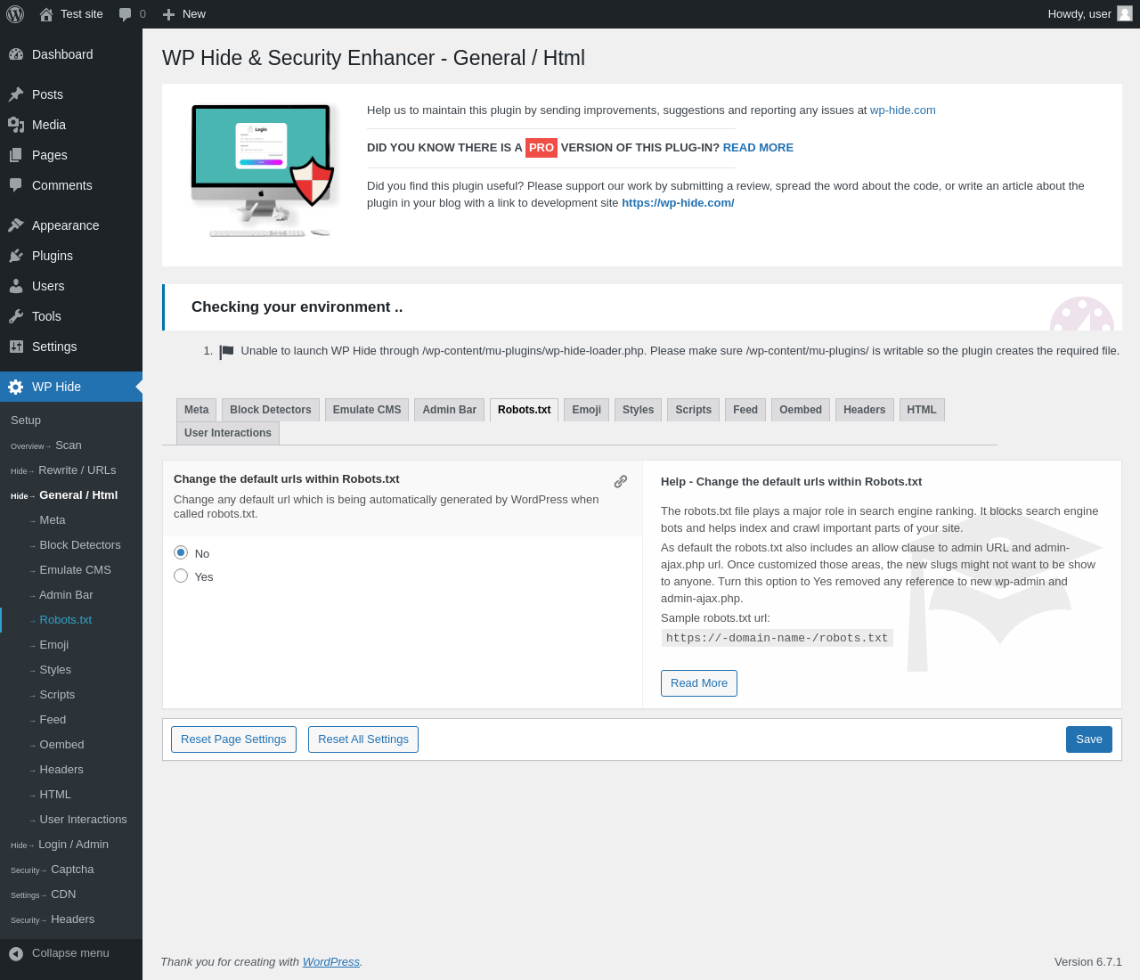Click the Appearance paintbrush icon
The width and height of the screenshot is (1140, 980).
16,225
